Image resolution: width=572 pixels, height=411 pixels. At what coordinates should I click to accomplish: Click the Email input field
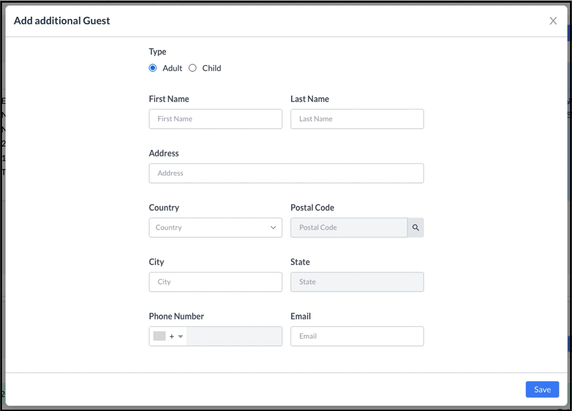click(357, 336)
